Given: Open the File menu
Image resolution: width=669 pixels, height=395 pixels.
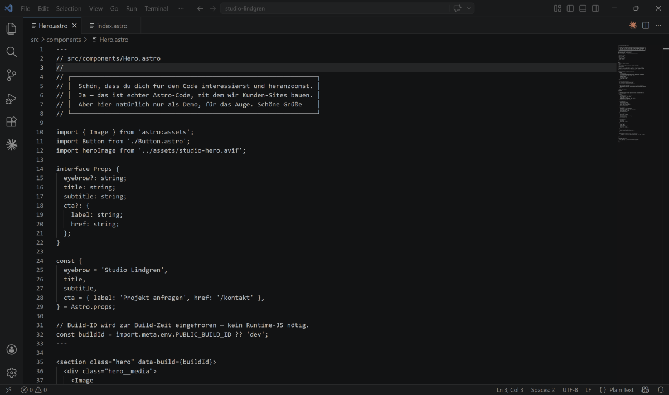Looking at the screenshot, I should coord(26,8).
